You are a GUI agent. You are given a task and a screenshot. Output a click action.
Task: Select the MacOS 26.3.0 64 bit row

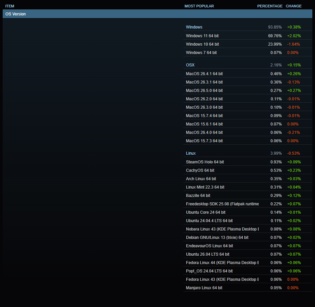[248, 107]
